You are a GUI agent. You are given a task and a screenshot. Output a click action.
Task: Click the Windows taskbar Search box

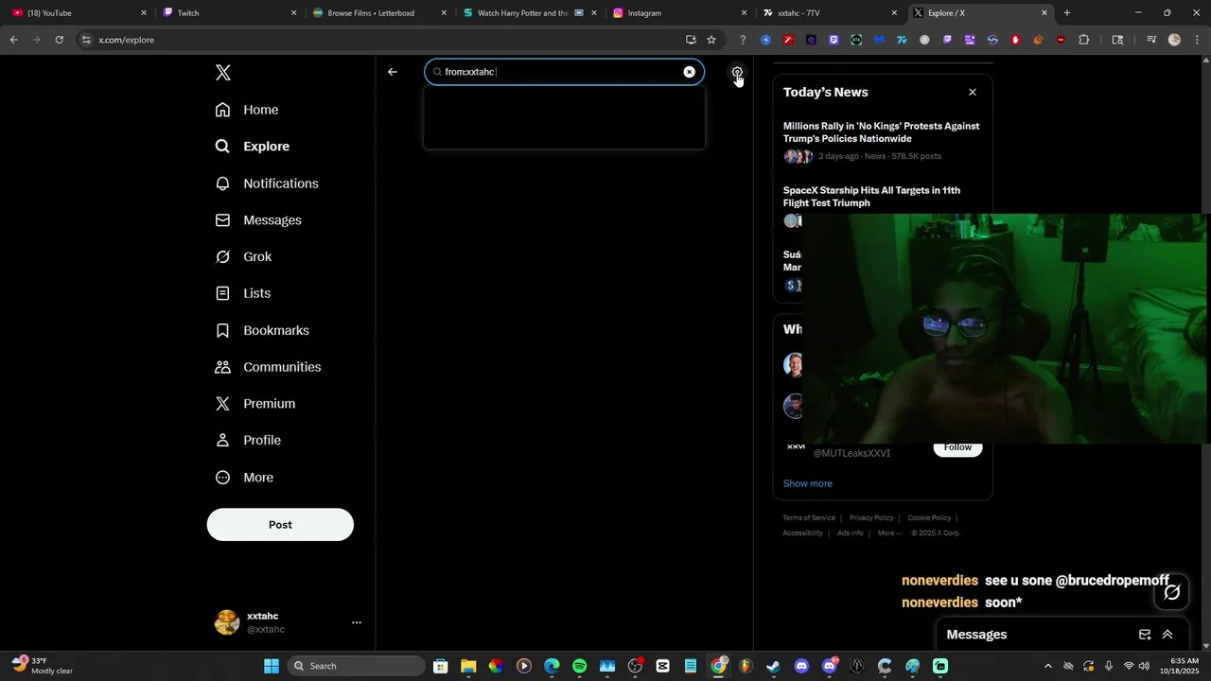(x=356, y=666)
